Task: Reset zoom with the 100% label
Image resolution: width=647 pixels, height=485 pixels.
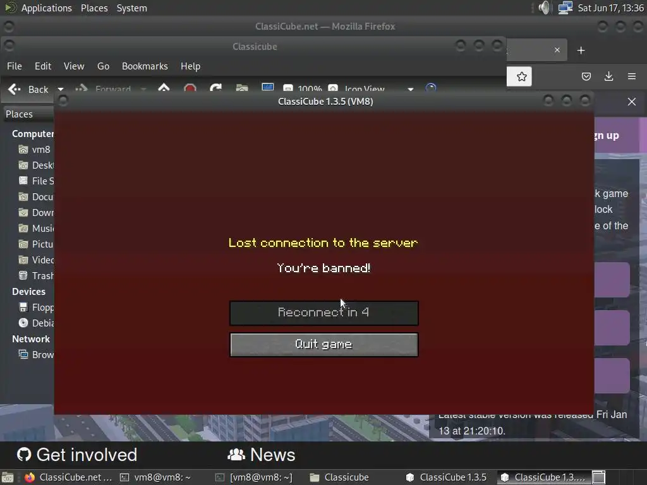Action: (310, 89)
